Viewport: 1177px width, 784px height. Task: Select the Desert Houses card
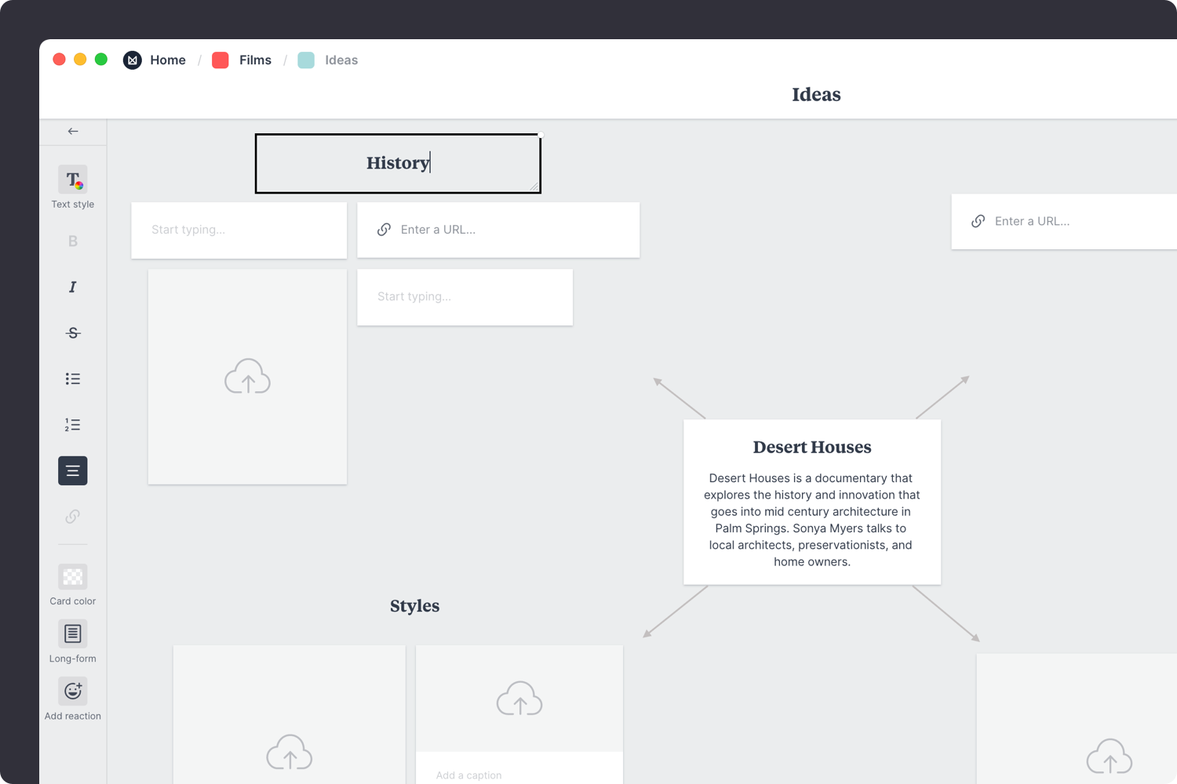click(x=811, y=502)
